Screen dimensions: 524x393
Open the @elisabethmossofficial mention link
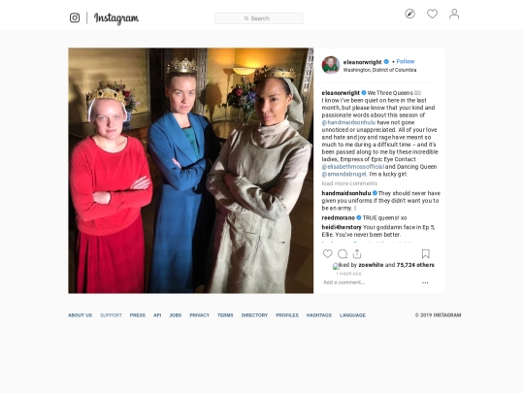(353, 167)
